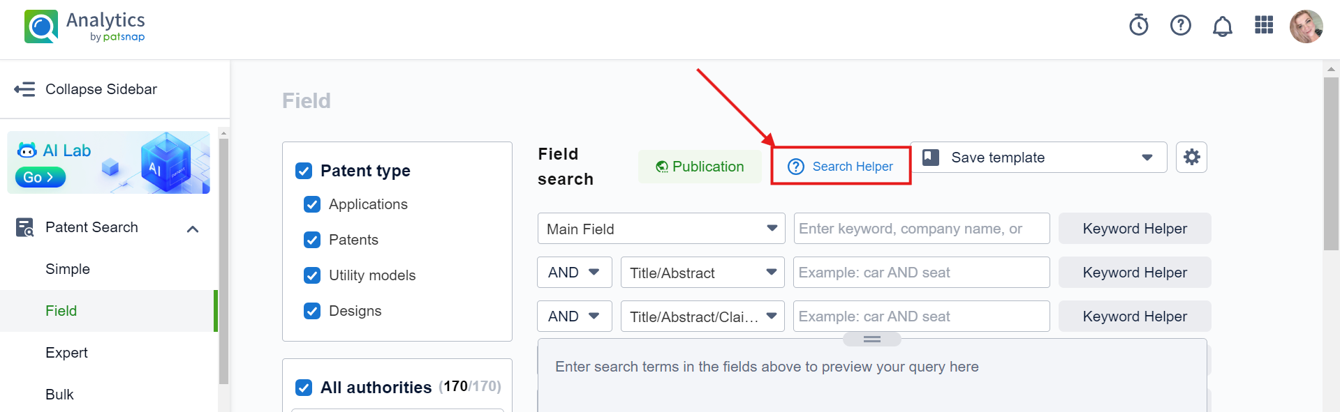Uncheck the All authorities checkbox

coord(304,387)
